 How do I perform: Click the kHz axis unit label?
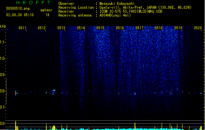point(3,26)
